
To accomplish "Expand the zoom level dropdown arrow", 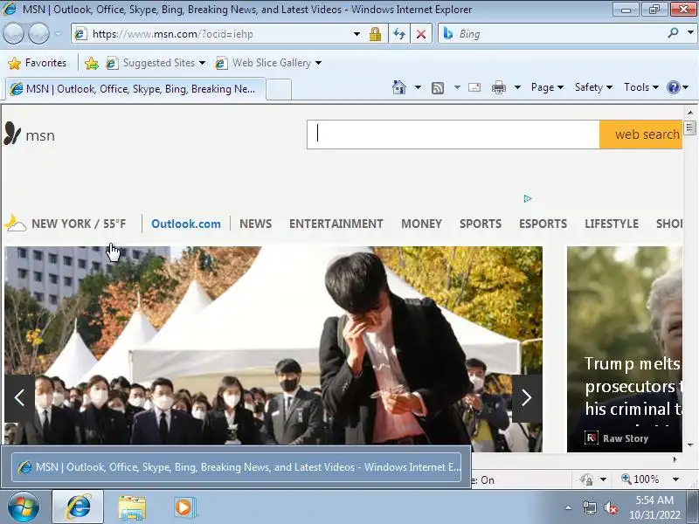I will click(675, 479).
